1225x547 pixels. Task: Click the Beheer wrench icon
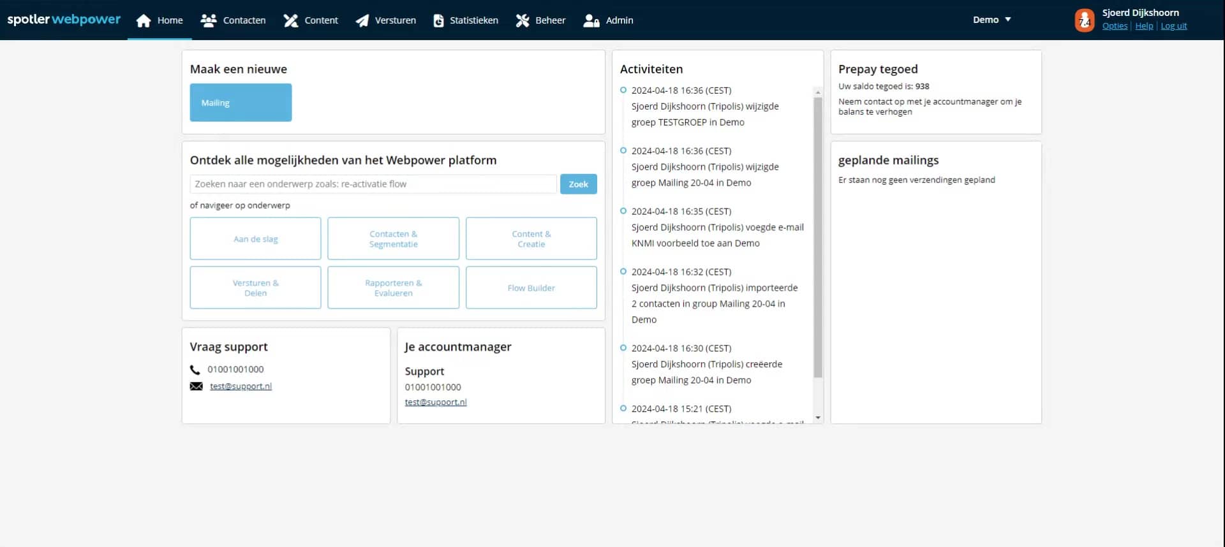(523, 20)
